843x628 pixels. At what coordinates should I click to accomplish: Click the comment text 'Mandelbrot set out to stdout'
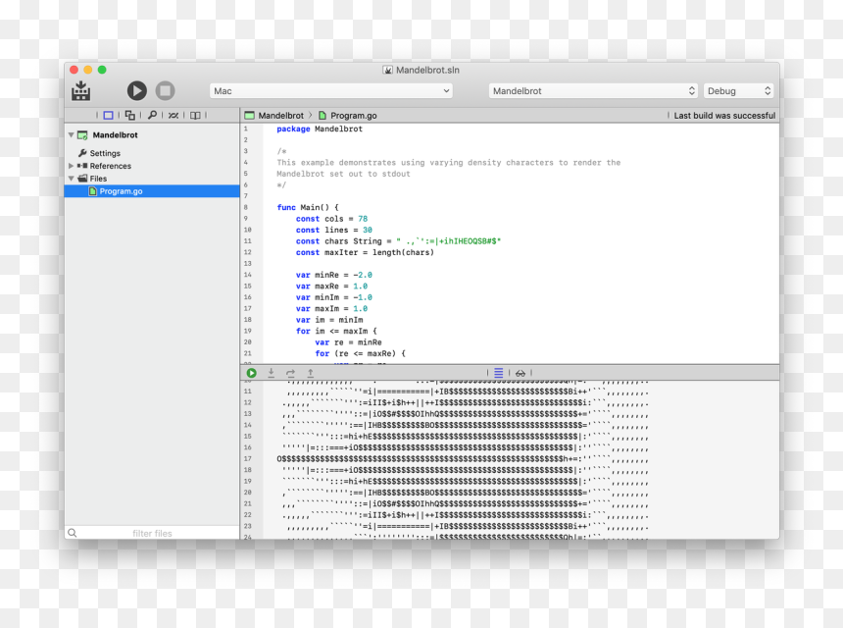(343, 174)
